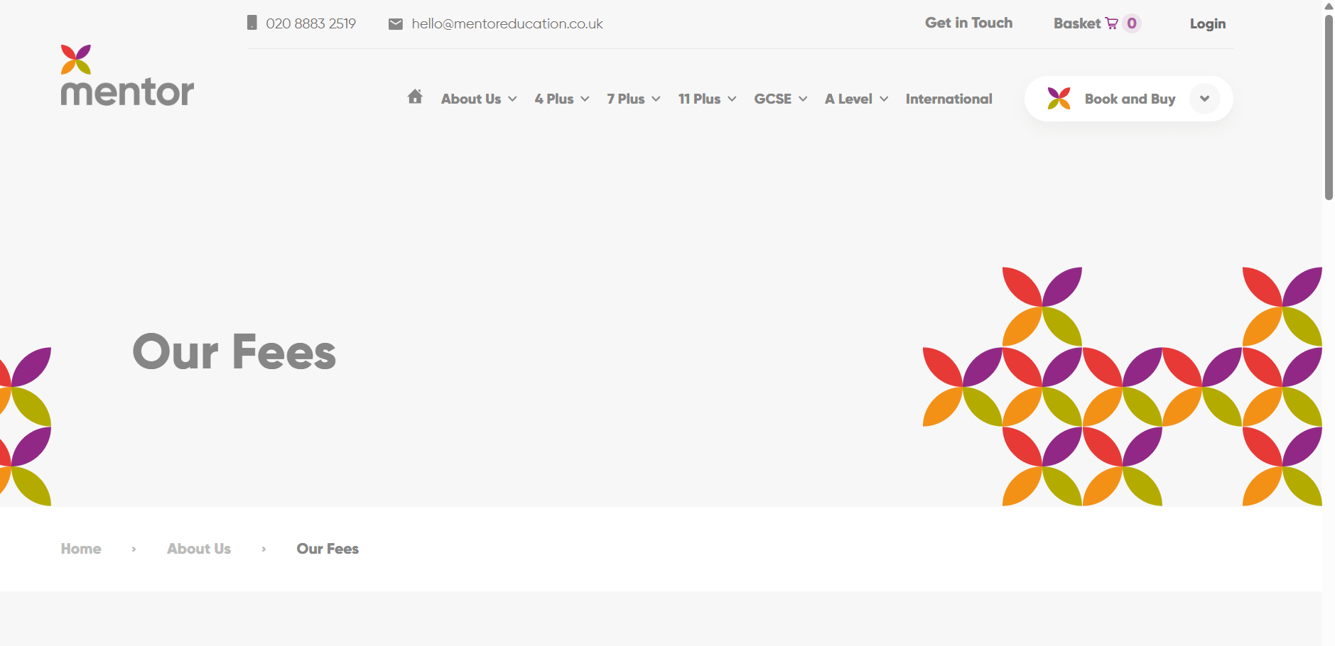Screen dimensions: 1335x646
Task: Expand the 11 Plus menu
Action: tap(707, 99)
